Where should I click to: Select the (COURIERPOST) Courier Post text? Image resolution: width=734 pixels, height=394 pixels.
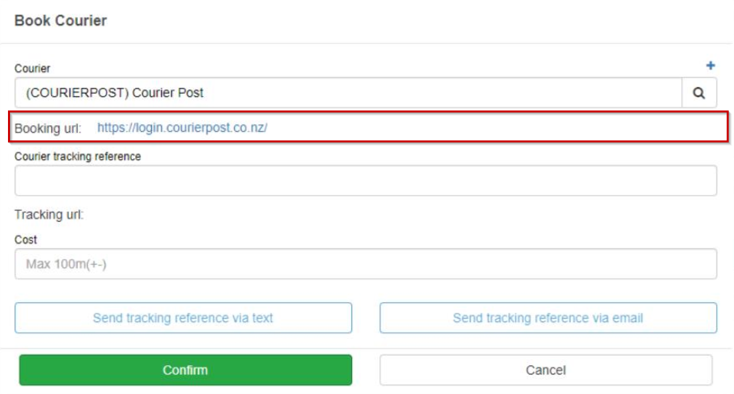114,93
